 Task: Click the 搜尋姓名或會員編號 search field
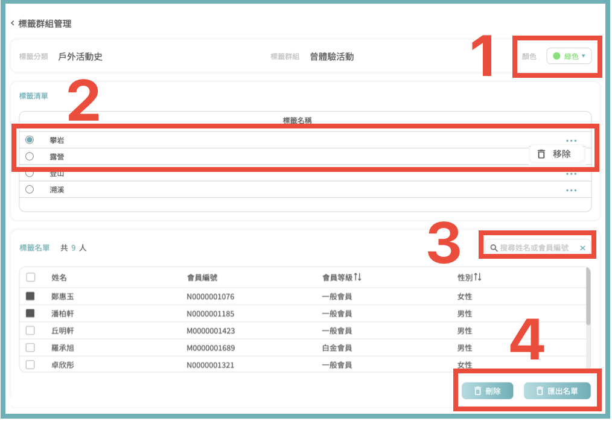(x=534, y=248)
